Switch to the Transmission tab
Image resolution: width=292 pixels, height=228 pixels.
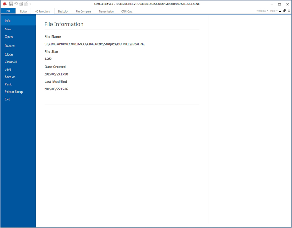106,11
